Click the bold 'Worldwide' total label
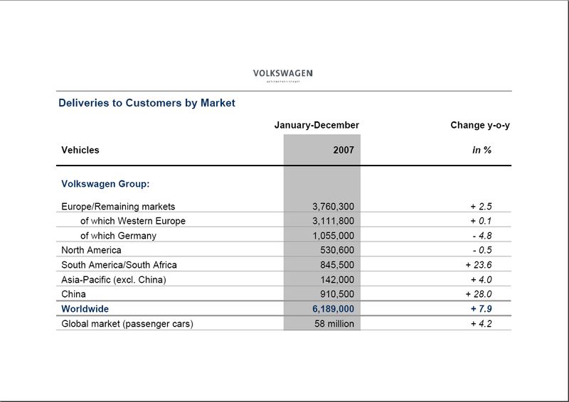 point(87,309)
